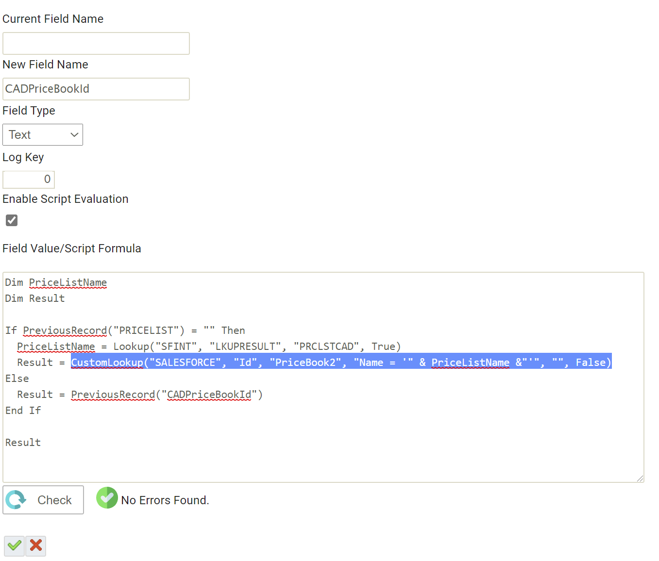Place cursor on the 'End If' line
Image resolution: width=659 pixels, height=561 pixels.
click(x=23, y=411)
